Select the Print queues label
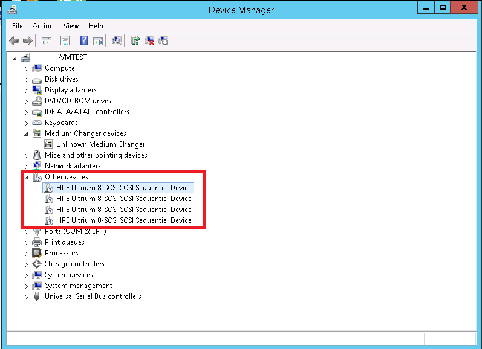Viewport: 482px width, 349px height. pyautogui.click(x=65, y=242)
